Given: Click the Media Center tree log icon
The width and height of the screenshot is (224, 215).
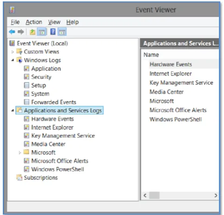Looking at the screenshot, I should point(26,144).
